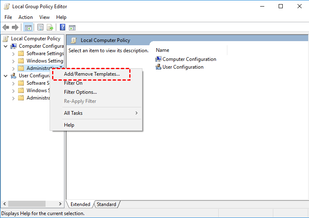Click the Back arrow toolbar icon

6,27
